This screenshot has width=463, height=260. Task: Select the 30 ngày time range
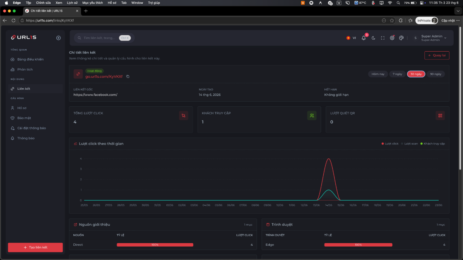416,74
